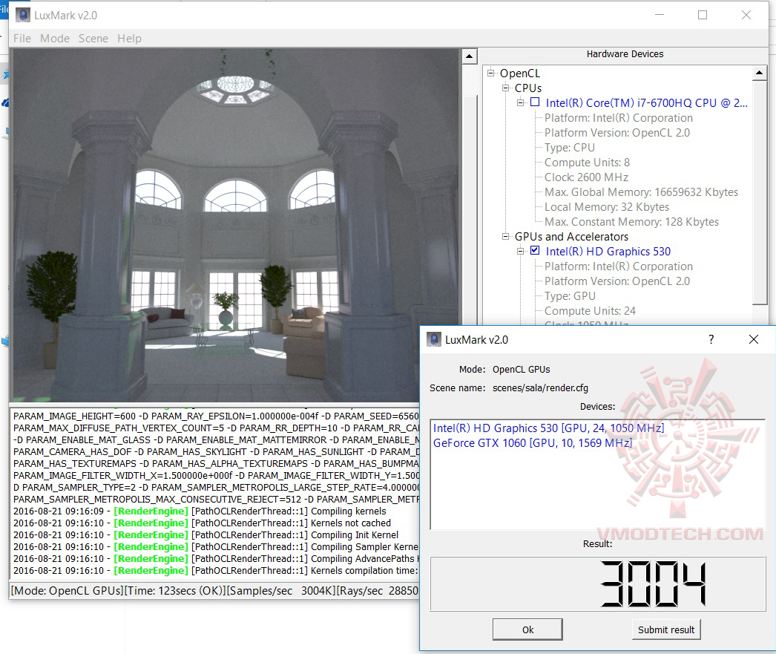Click the 'Compiling Init Kernel' log line
This screenshot has width=776, height=654.
(x=206, y=534)
